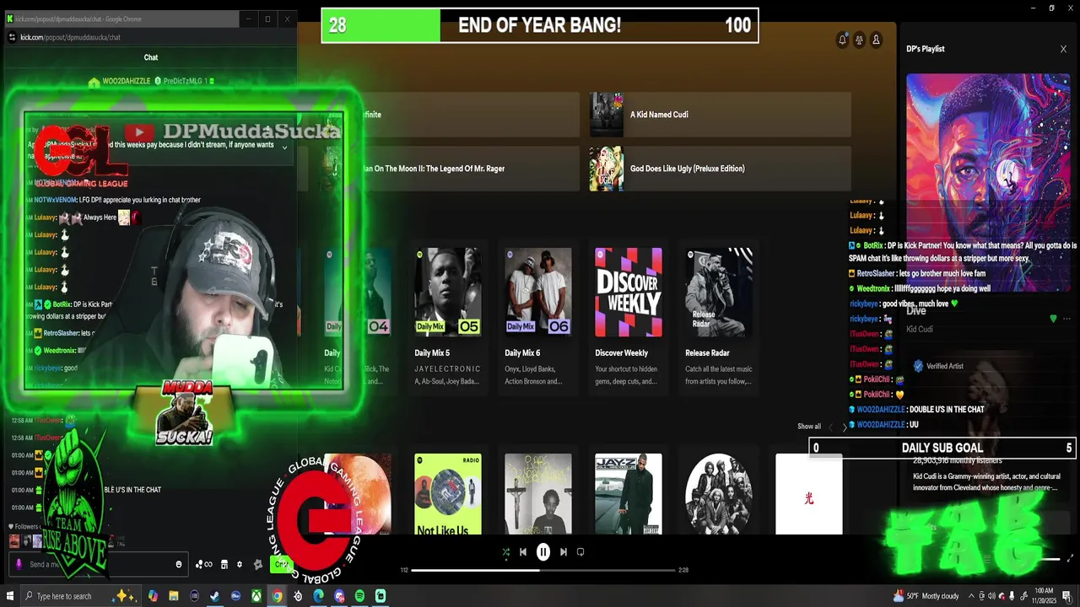
Task: Click the Windows taskbar search box
Action: click(79, 596)
